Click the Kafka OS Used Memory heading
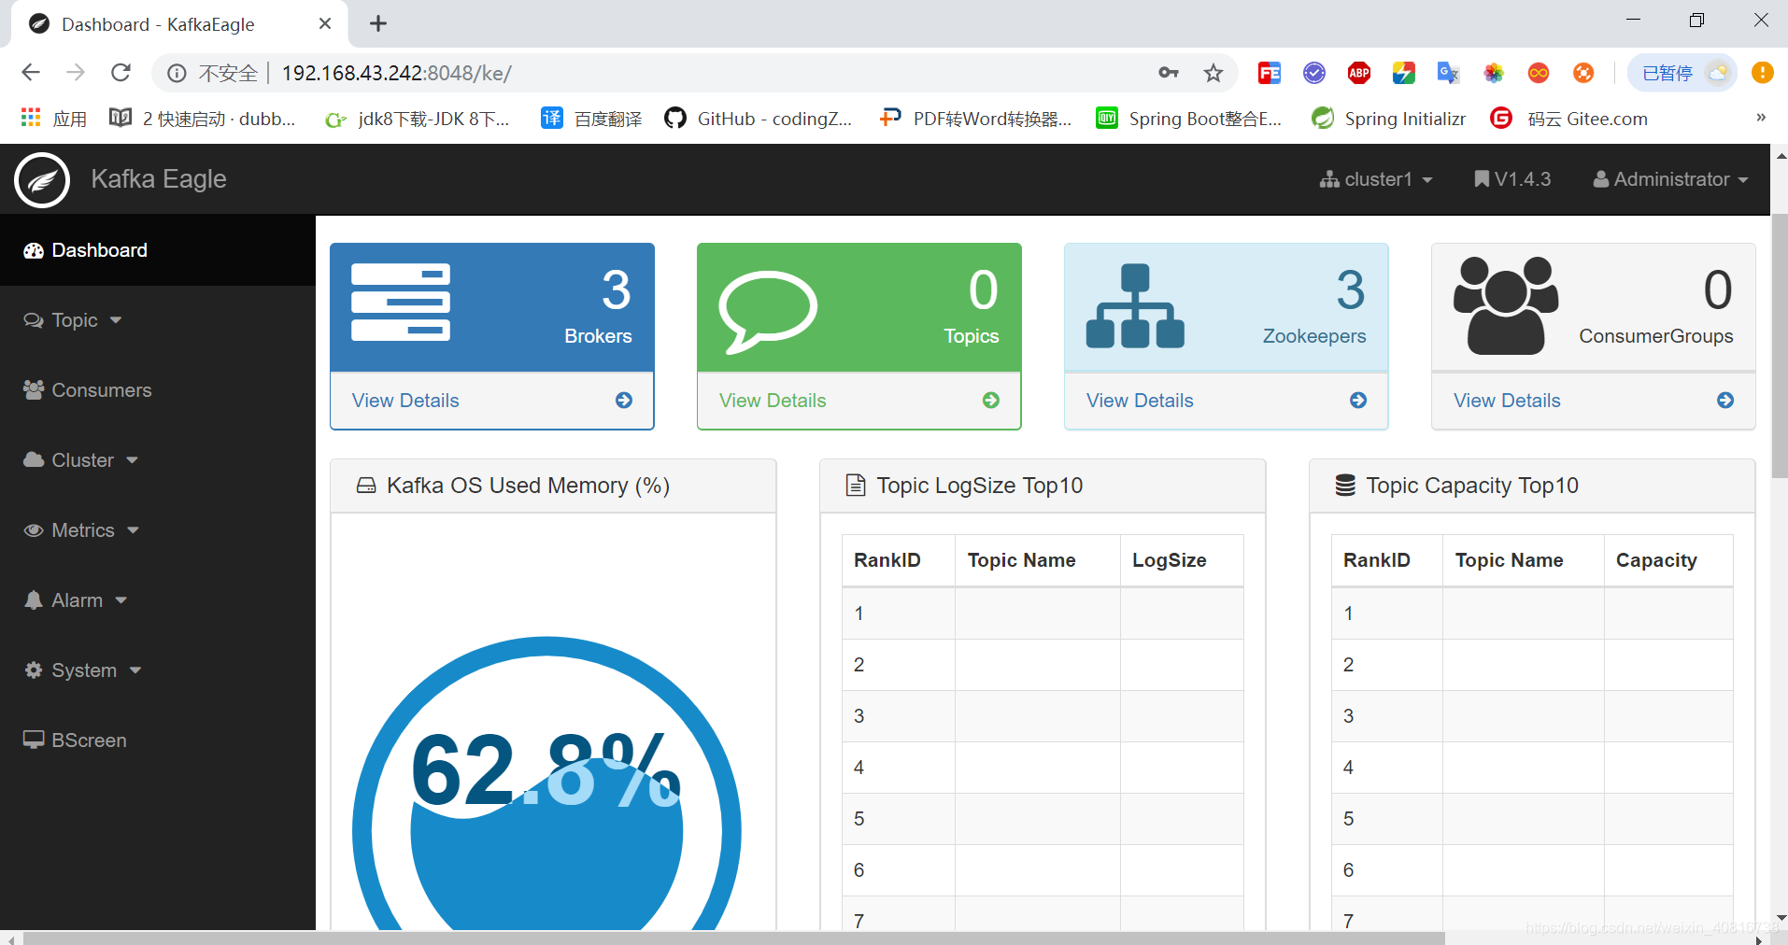The image size is (1788, 945). click(x=528, y=486)
